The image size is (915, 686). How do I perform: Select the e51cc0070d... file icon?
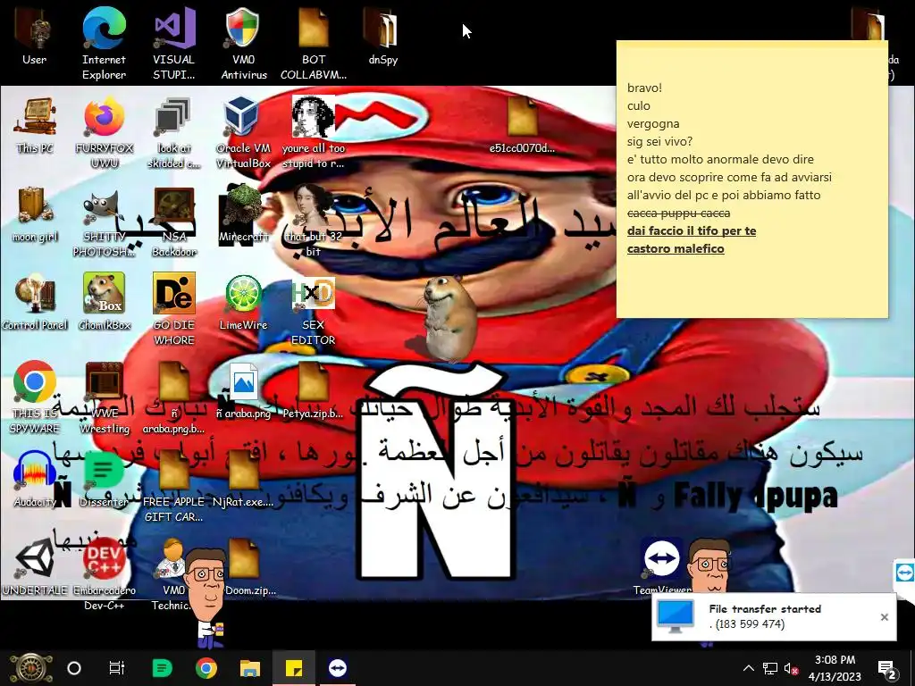[x=522, y=118]
